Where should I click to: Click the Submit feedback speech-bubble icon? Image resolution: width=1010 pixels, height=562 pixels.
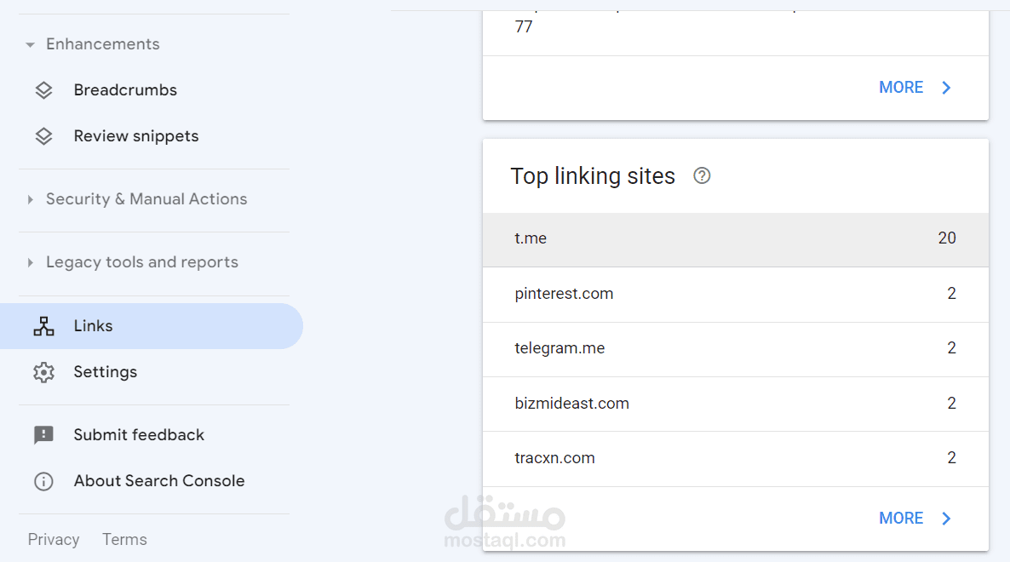[x=43, y=435]
